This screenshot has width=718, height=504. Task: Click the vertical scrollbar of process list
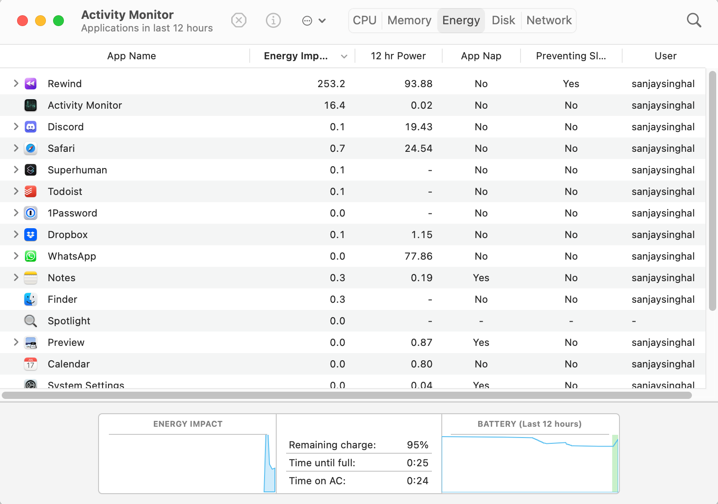click(x=712, y=191)
